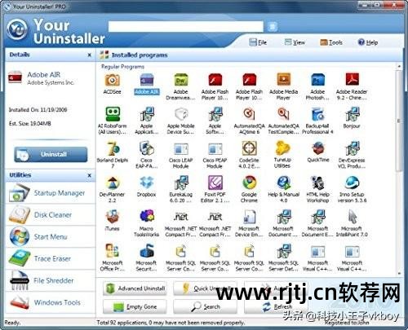Close the Details panel
This screenshot has width=408, height=330.
coord(90,55)
